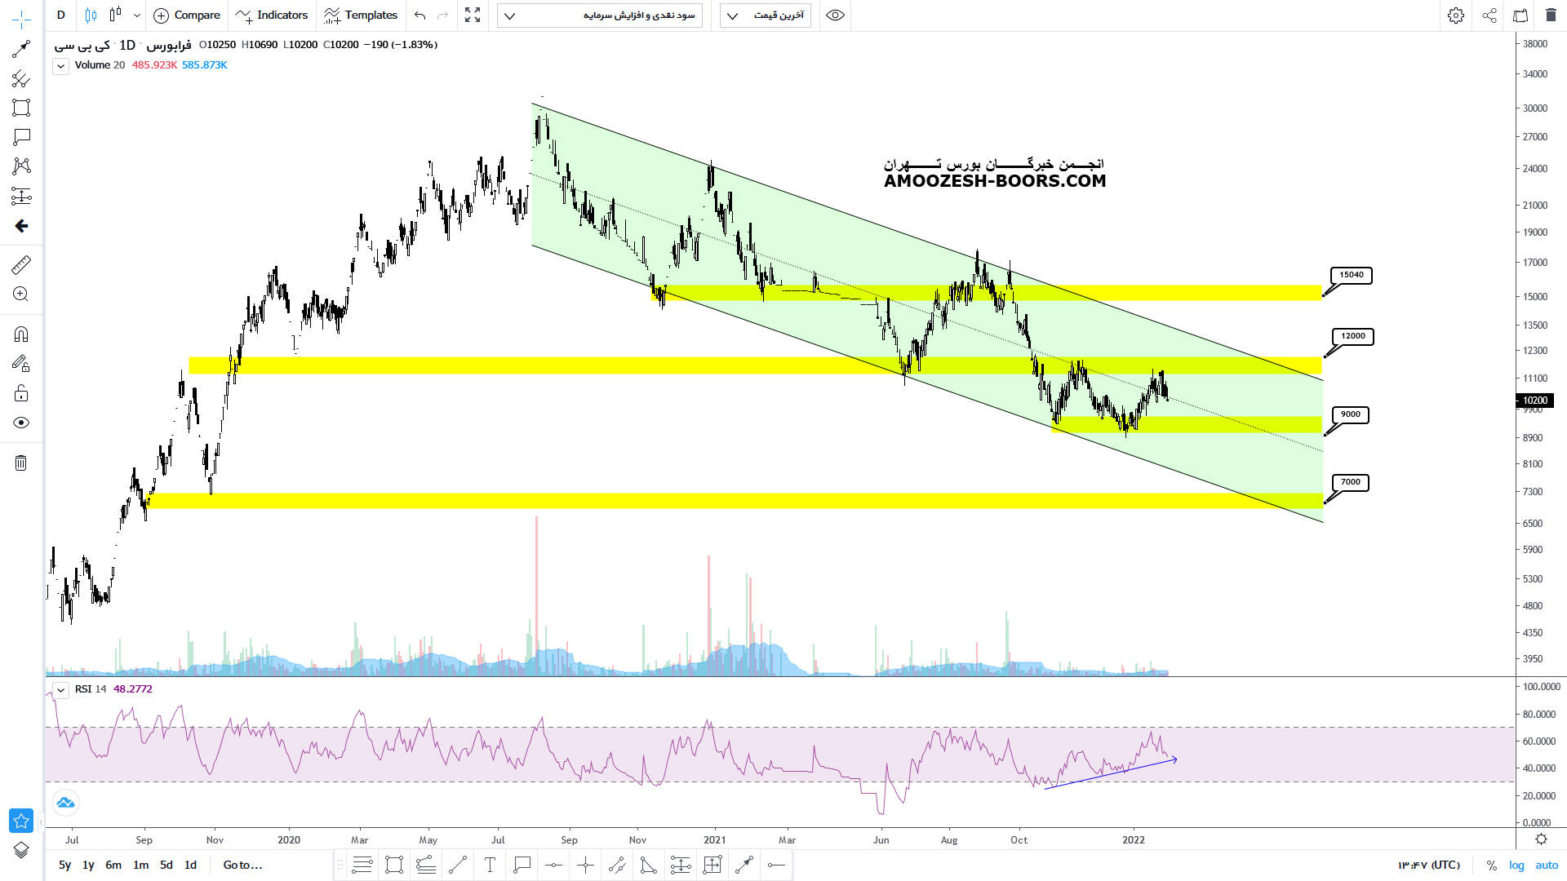The width and height of the screenshot is (1567, 881).
Task: Click the trash remove drawings icon
Action: 21,463
